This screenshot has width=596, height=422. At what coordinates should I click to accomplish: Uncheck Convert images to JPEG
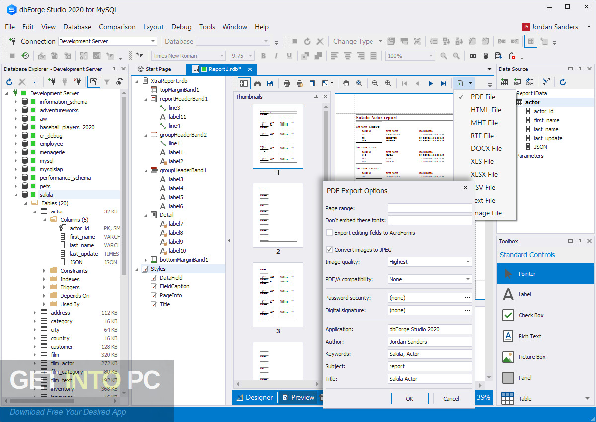click(330, 250)
